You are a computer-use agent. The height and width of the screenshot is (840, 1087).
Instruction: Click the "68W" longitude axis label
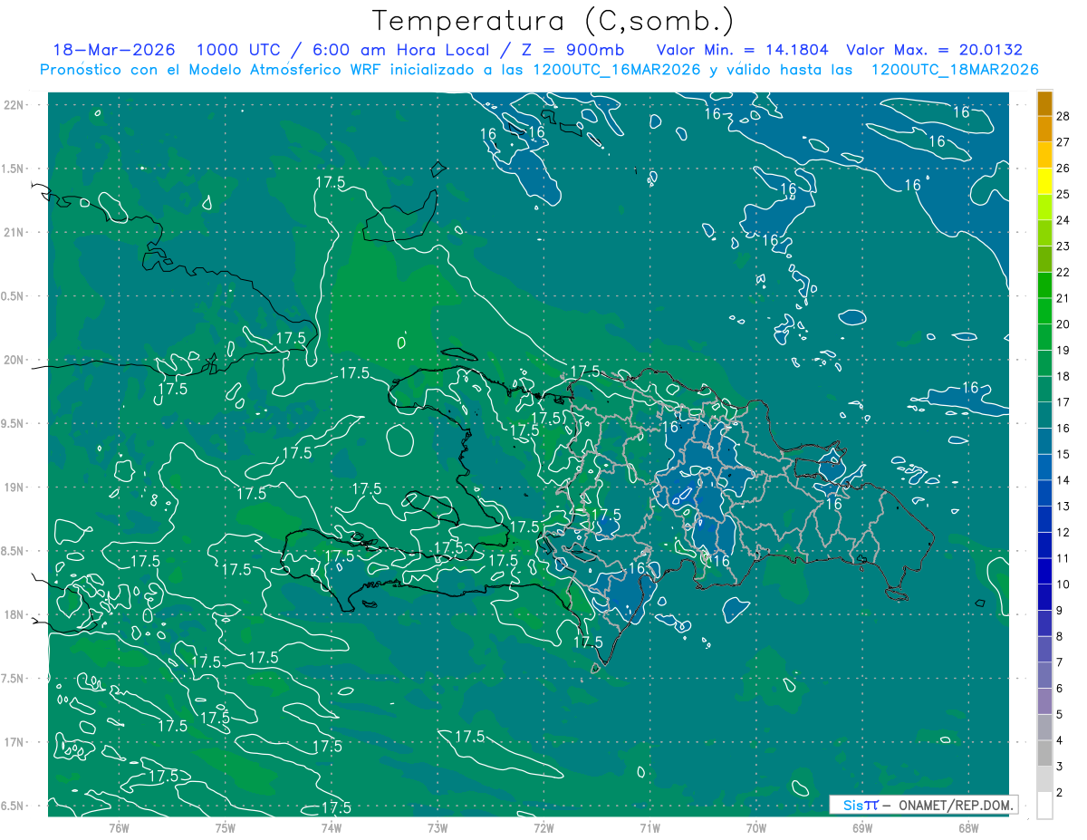[x=967, y=827]
